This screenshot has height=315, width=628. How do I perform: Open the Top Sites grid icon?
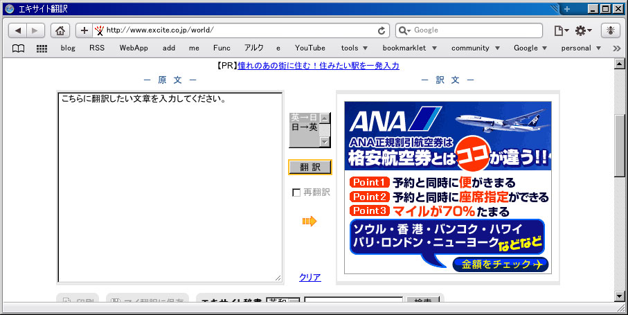(42, 48)
